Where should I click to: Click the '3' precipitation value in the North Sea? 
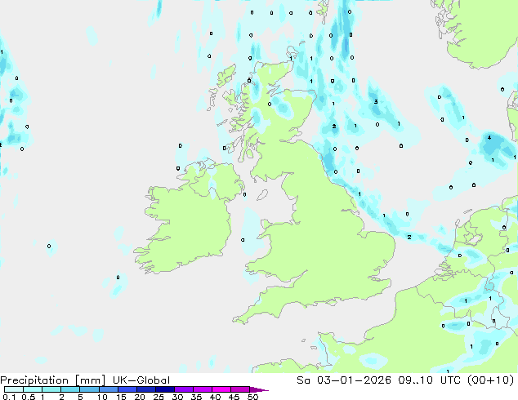376,102
